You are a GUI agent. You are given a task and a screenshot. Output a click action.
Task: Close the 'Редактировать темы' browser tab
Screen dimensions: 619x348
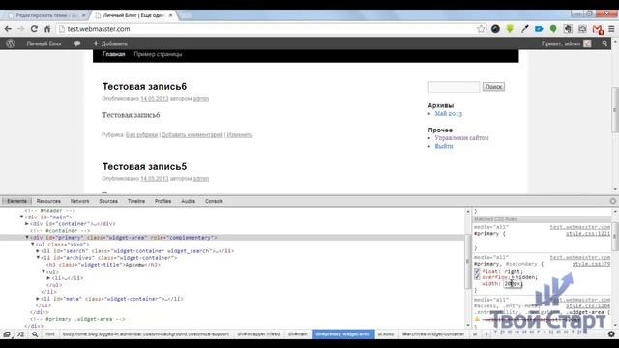pyautogui.click(x=84, y=15)
